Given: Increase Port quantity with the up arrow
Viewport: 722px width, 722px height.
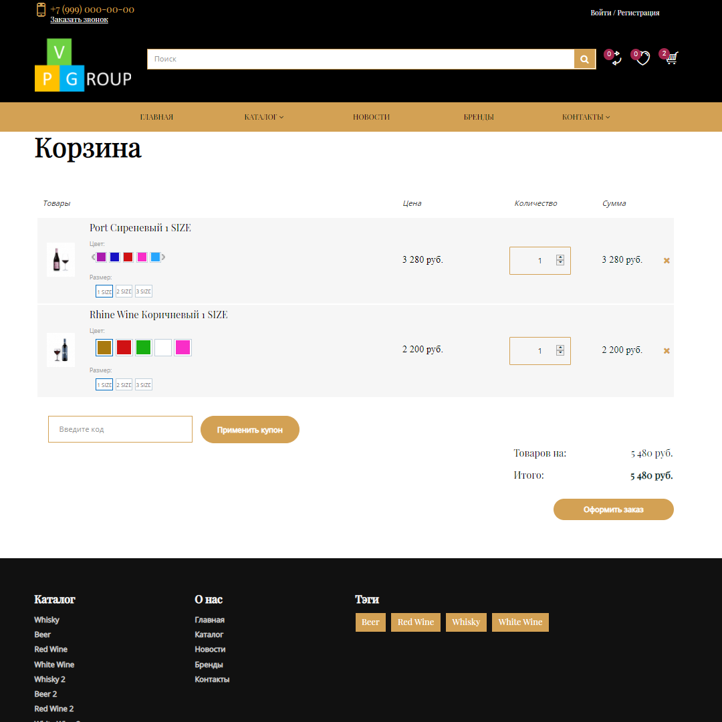Looking at the screenshot, I should pyautogui.click(x=560, y=257).
